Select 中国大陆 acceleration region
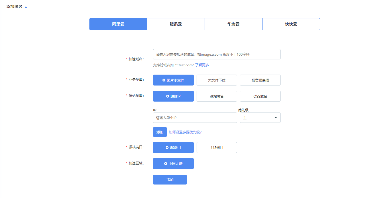376x198 pixels. pyautogui.click(x=173, y=164)
